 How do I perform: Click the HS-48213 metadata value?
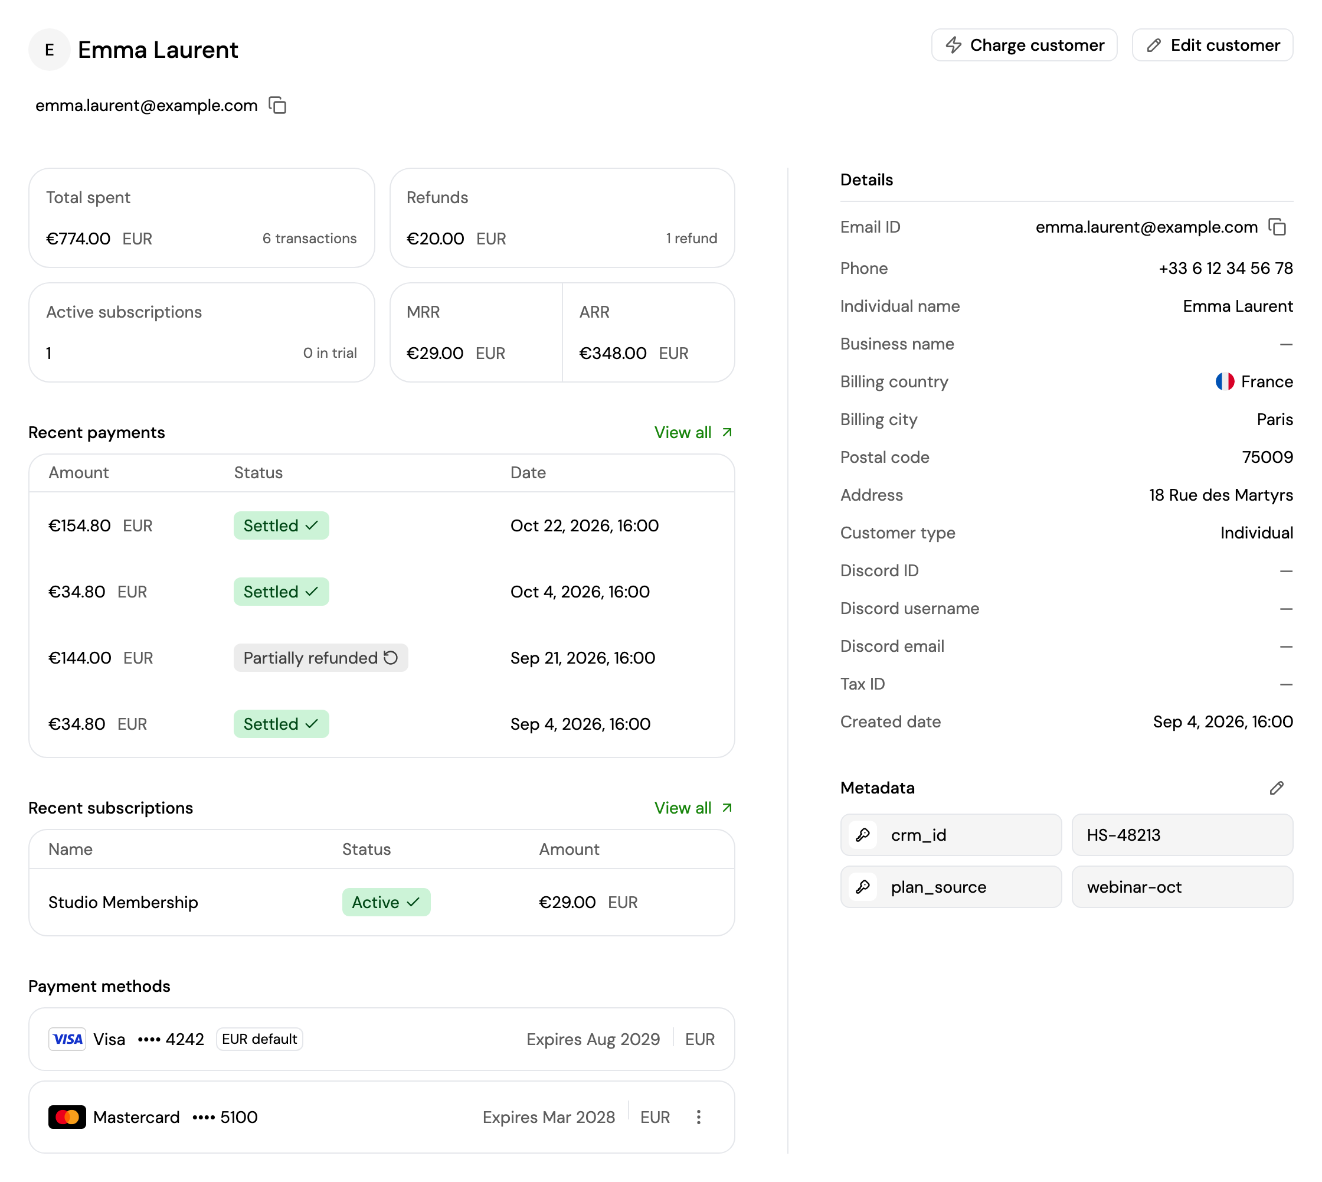[1182, 835]
